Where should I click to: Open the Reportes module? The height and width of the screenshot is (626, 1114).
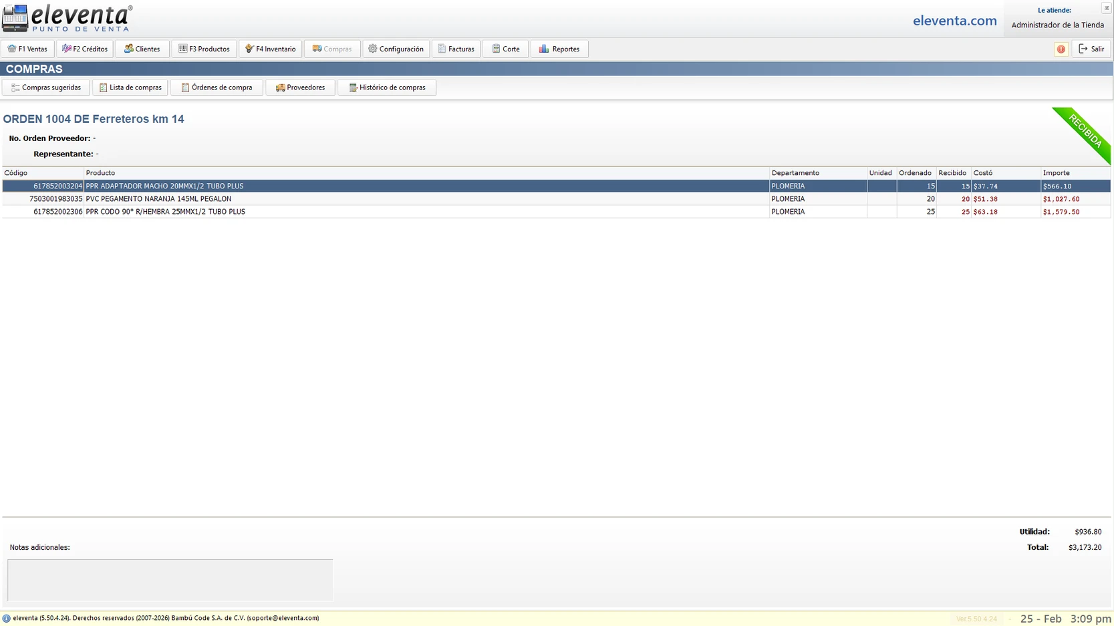point(559,49)
